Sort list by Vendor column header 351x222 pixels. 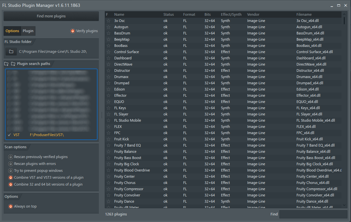(253, 14)
